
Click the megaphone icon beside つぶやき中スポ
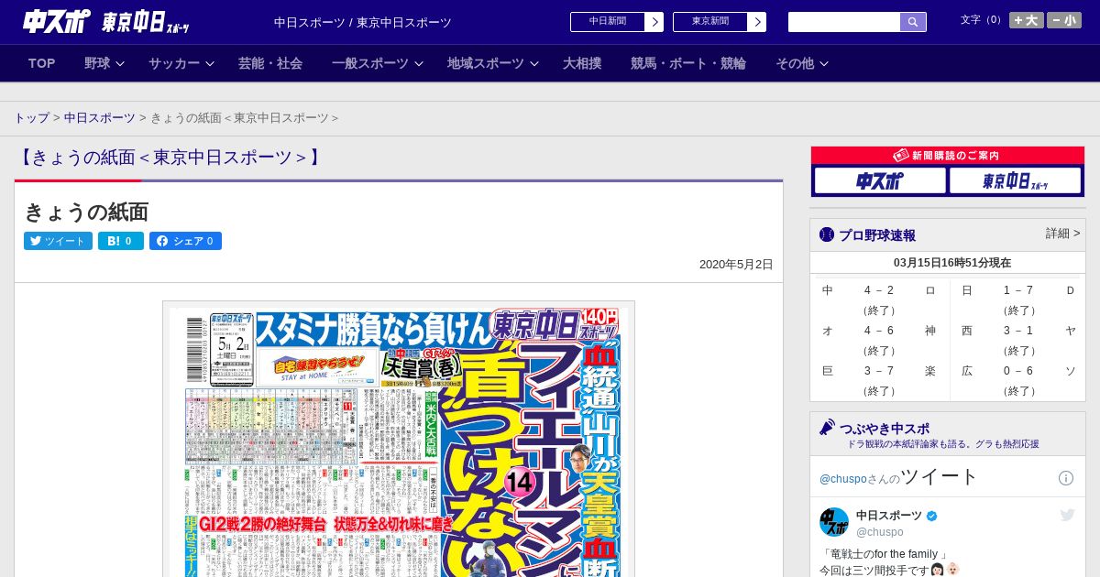click(827, 427)
